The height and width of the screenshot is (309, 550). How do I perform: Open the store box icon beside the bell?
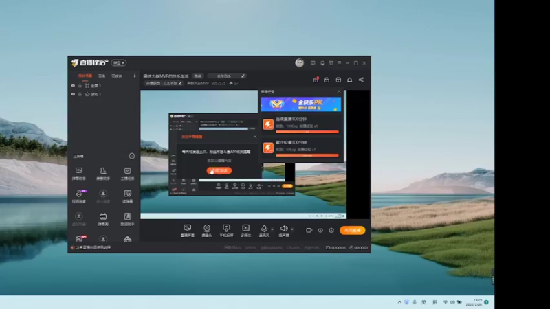[x=338, y=80]
